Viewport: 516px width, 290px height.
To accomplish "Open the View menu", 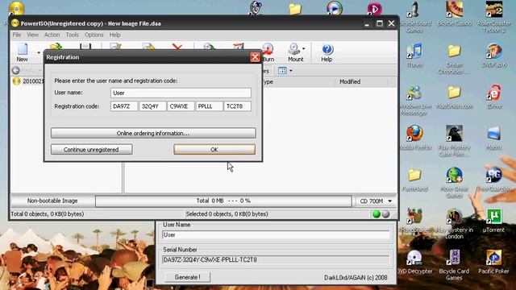I will pyautogui.click(x=32, y=35).
